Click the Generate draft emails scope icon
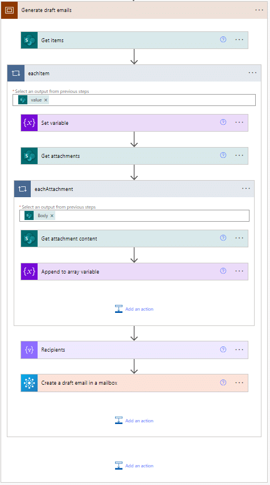 coord(9,10)
